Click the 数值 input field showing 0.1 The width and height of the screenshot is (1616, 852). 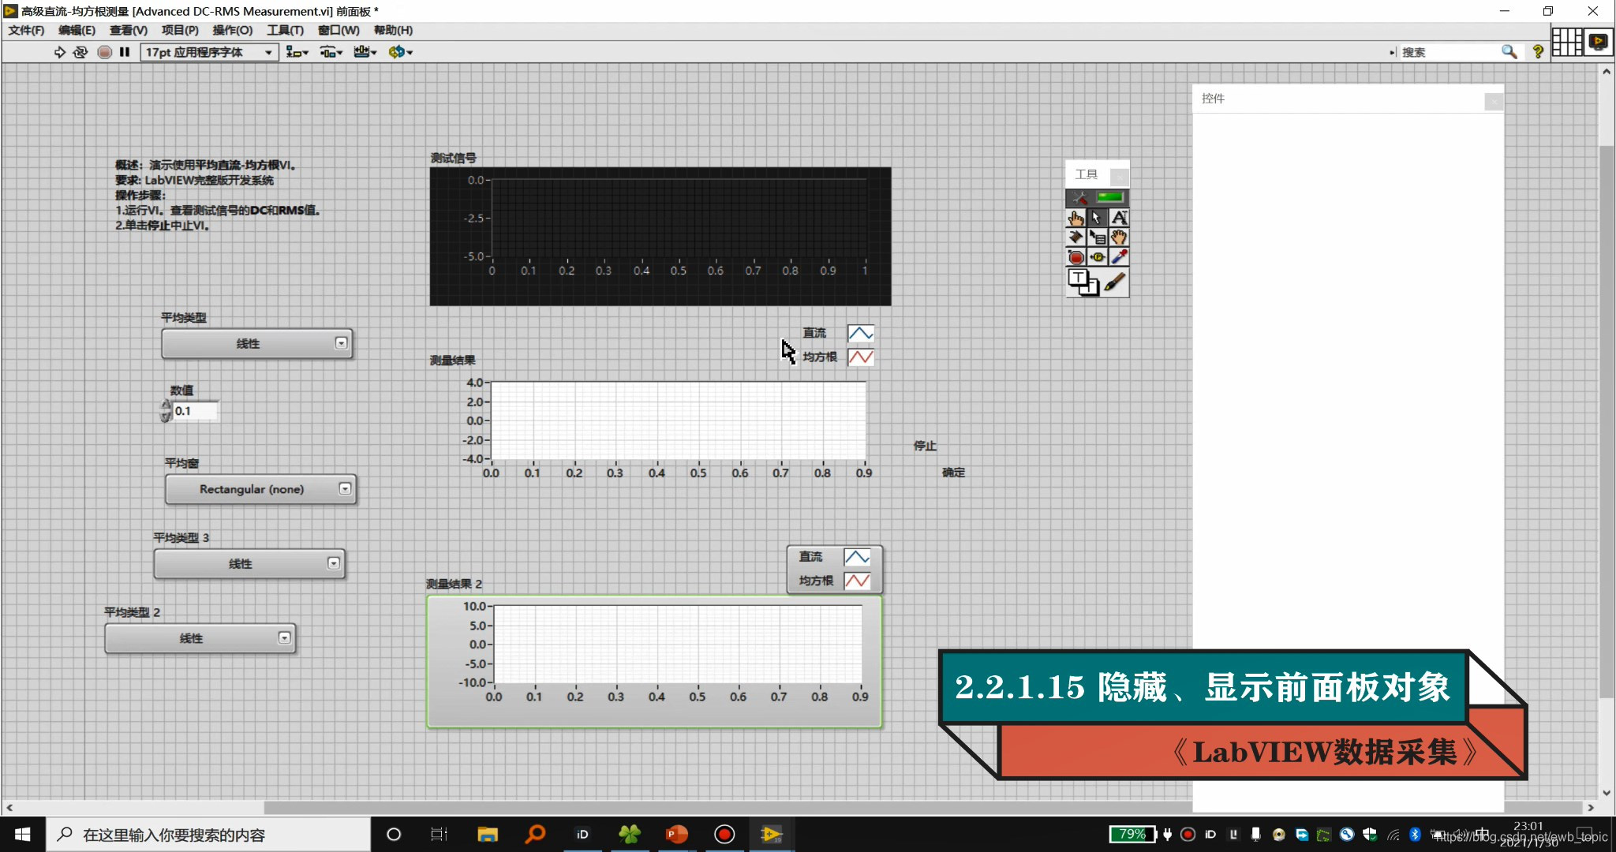pyautogui.click(x=195, y=411)
